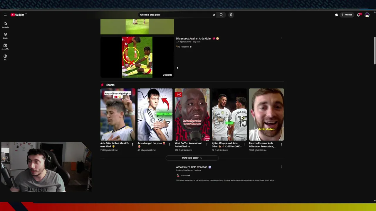Open options for Disrespect Against Arda Guler
376x211 pixels.
(x=281, y=38)
